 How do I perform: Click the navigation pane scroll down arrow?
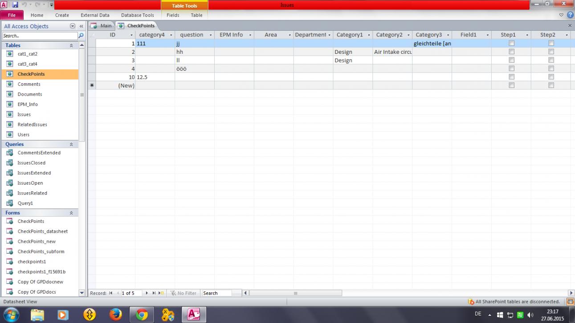pyautogui.click(x=81, y=293)
